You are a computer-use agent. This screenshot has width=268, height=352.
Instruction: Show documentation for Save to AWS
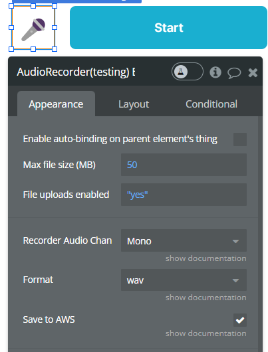point(205,333)
